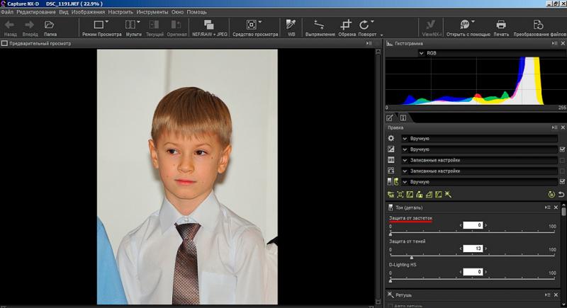Decrease Защита от теней value with left arrow
This screenshot has height=308, width=567.
[461, 249]
